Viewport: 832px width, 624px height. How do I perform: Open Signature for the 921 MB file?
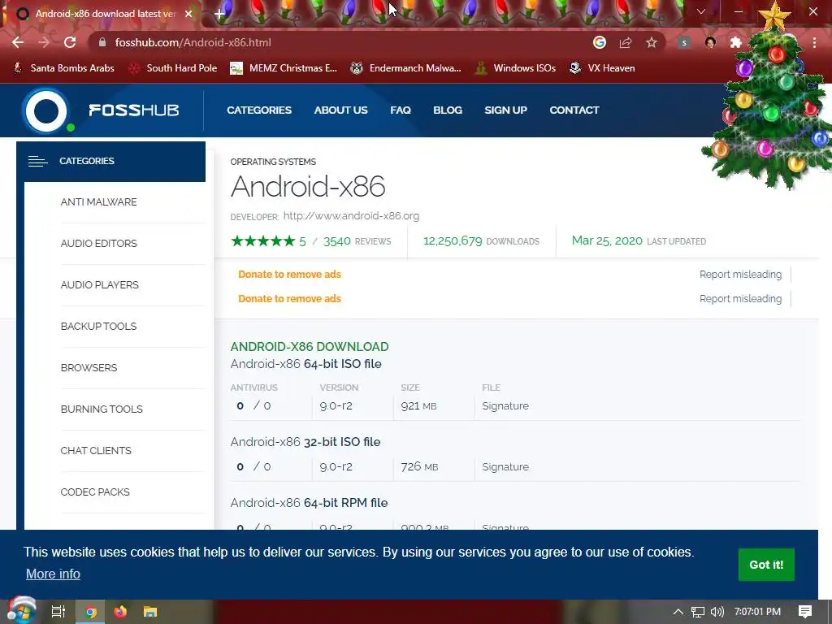(505, 406)
